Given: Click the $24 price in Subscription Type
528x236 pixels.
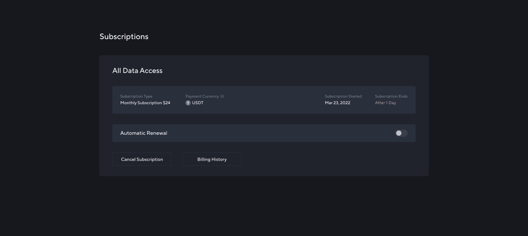Looking at the screenshot, I should pos(167,103).
